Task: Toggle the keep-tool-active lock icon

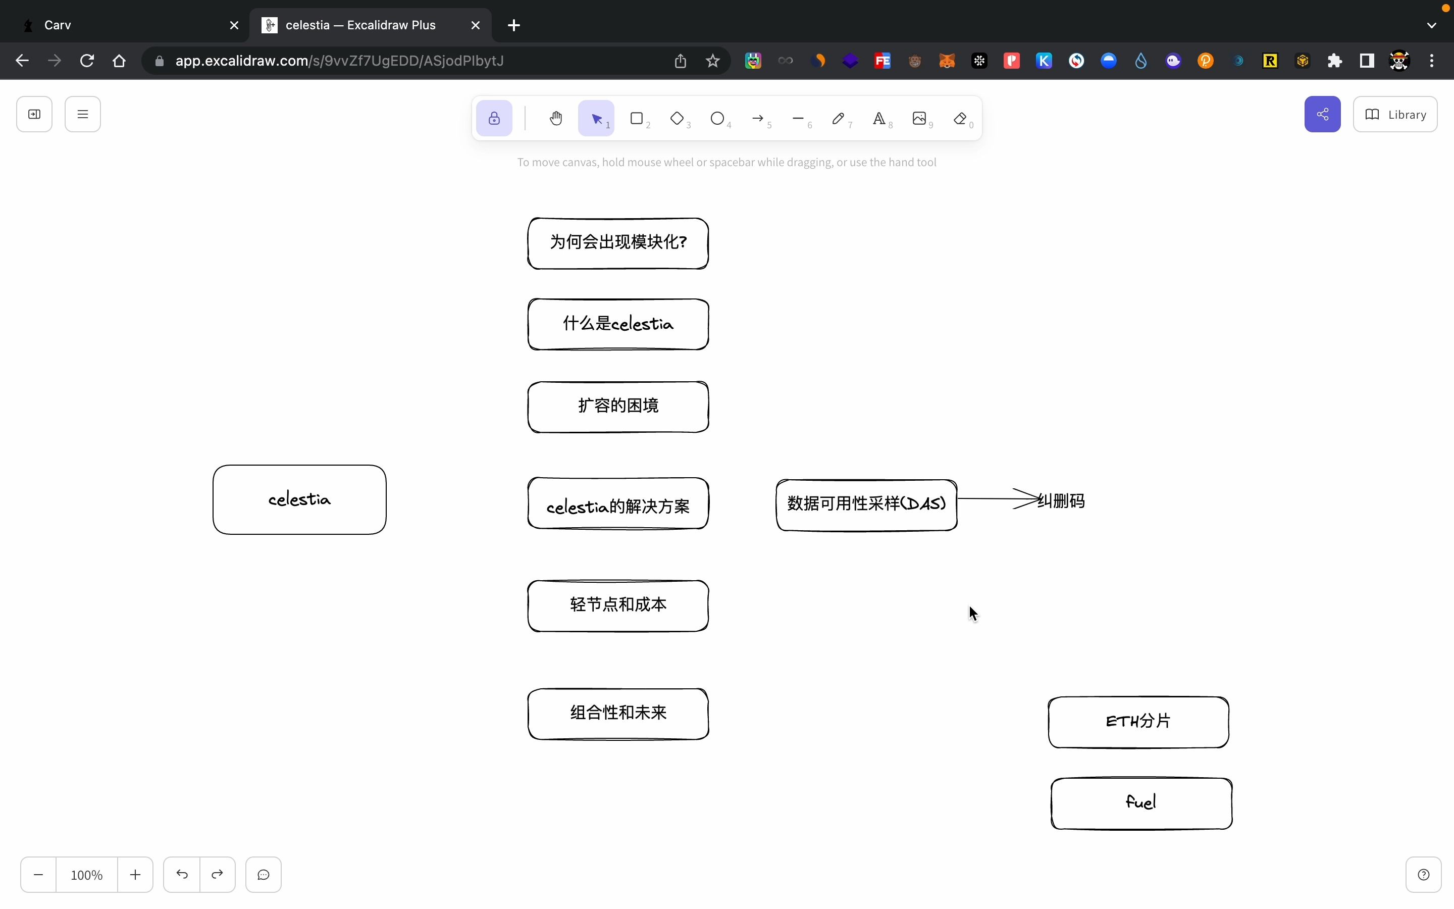Action: pos(494,118)
